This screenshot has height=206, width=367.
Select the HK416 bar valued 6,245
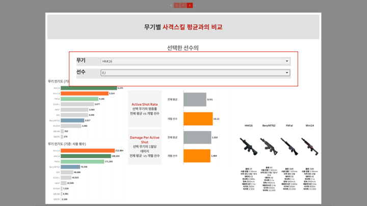pyautogui.click(x=89, y=88)
